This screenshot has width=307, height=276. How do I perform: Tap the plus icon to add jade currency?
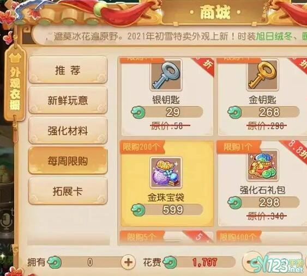[128, 262]
